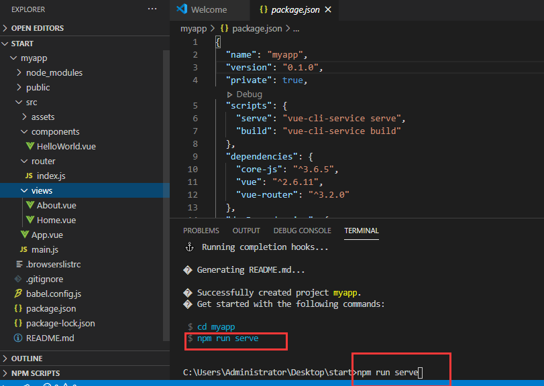Click the "vue-router" dependency line
544x386 pixels.
click(292, 195)
